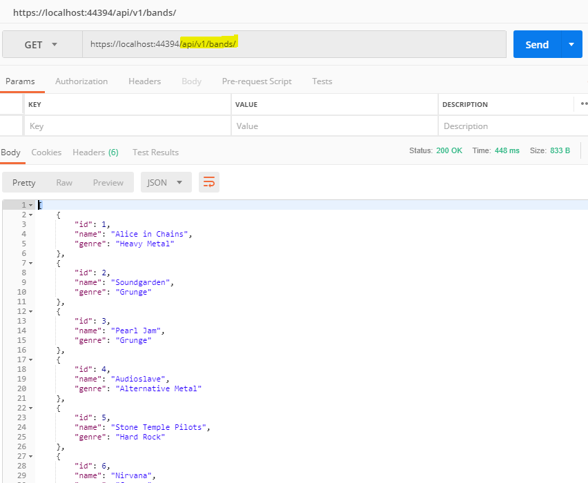Click the request URL field
The width and height of the screenshot is (588, 483).
pyautogui.click(x=295, y=44)
